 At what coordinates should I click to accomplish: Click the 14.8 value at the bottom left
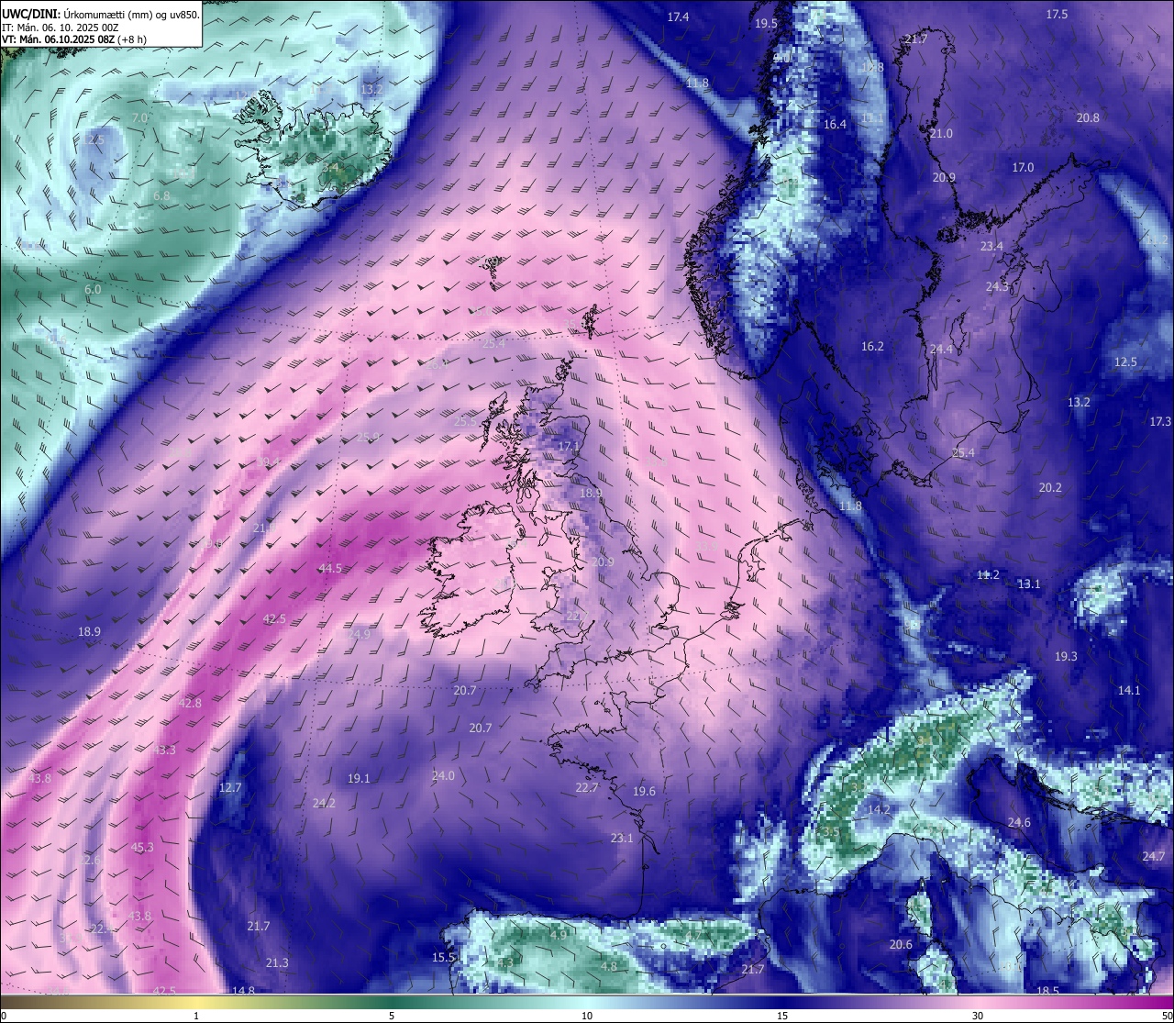pyautogui.click(x=243, y=990)
